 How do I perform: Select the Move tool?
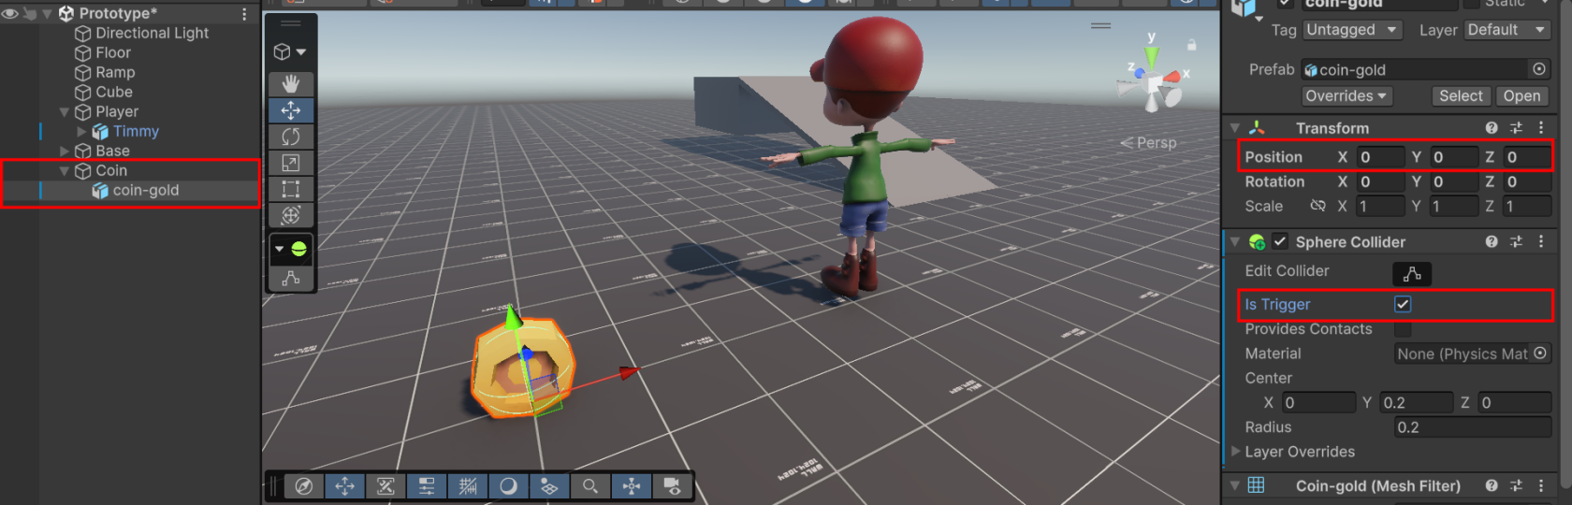pos(291,110)
